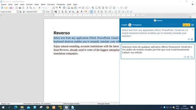
Task: Open the ordered list dropdown arrow
Action: point(112,12)
